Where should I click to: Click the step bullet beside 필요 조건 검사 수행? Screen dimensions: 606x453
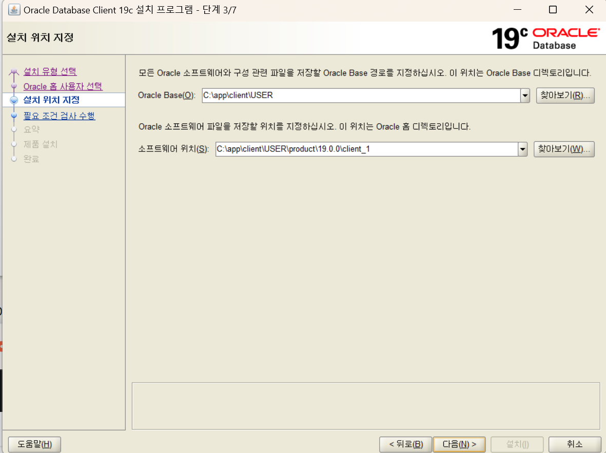click(14, 115)
